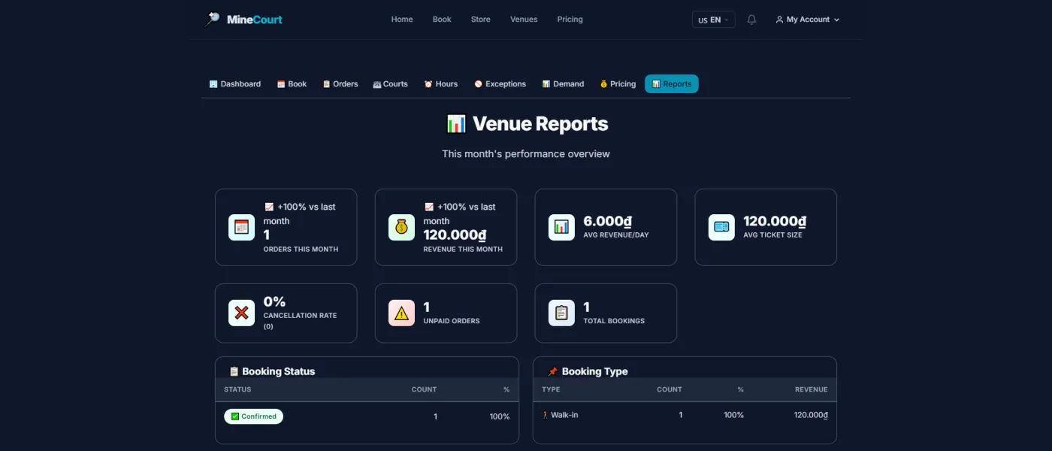Image resolution: width=1052 pixels, height=451 pixels.
Task: Click the pin icon beside Booking Type heading
Action: tap(553, 371)
